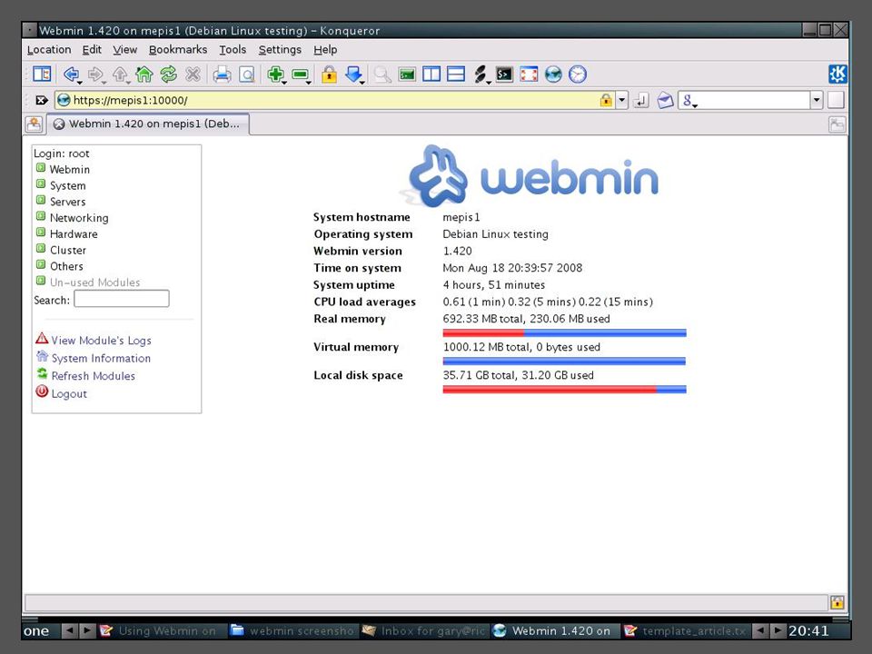The width and height of the screenshot is (872, 654).
Task: Open View Module's Logs link
Action: pos(101,341)
